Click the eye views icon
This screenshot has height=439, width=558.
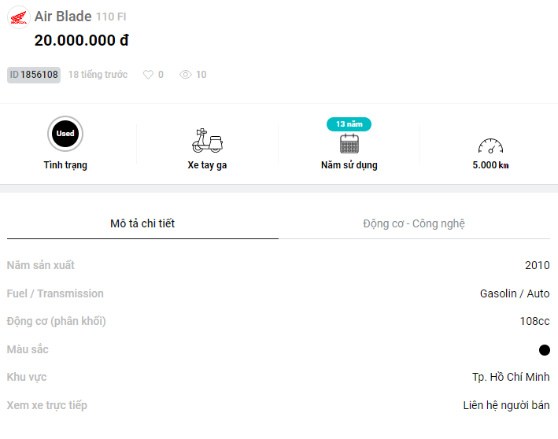(x=186, y=75)
